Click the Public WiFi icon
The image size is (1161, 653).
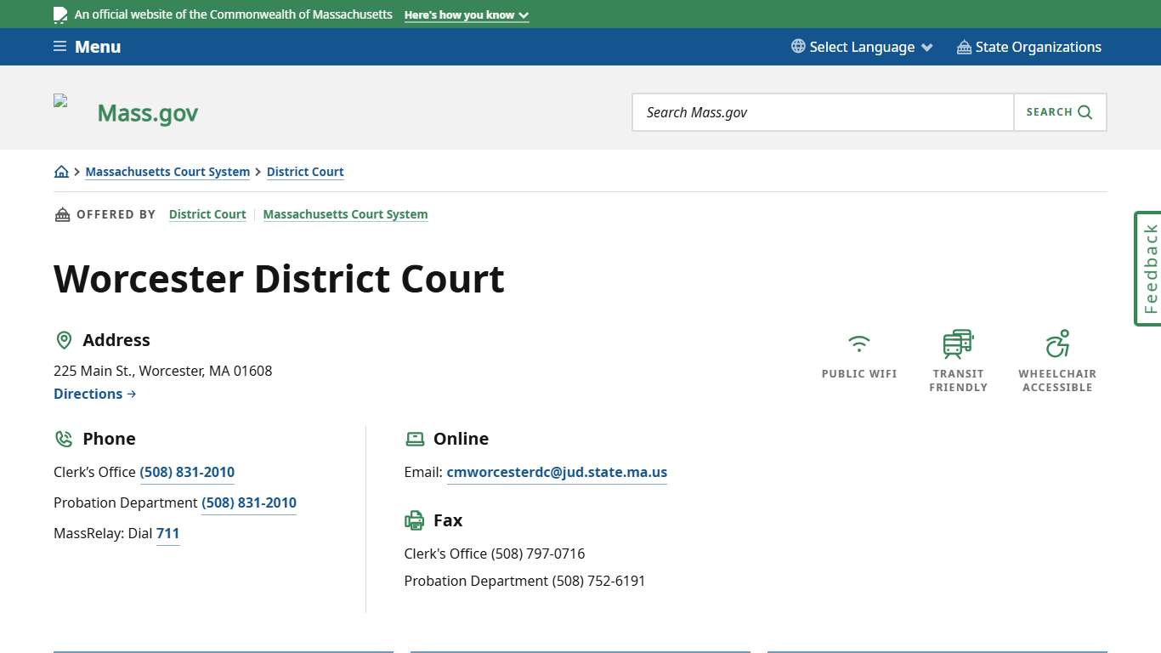coord(858,344)
